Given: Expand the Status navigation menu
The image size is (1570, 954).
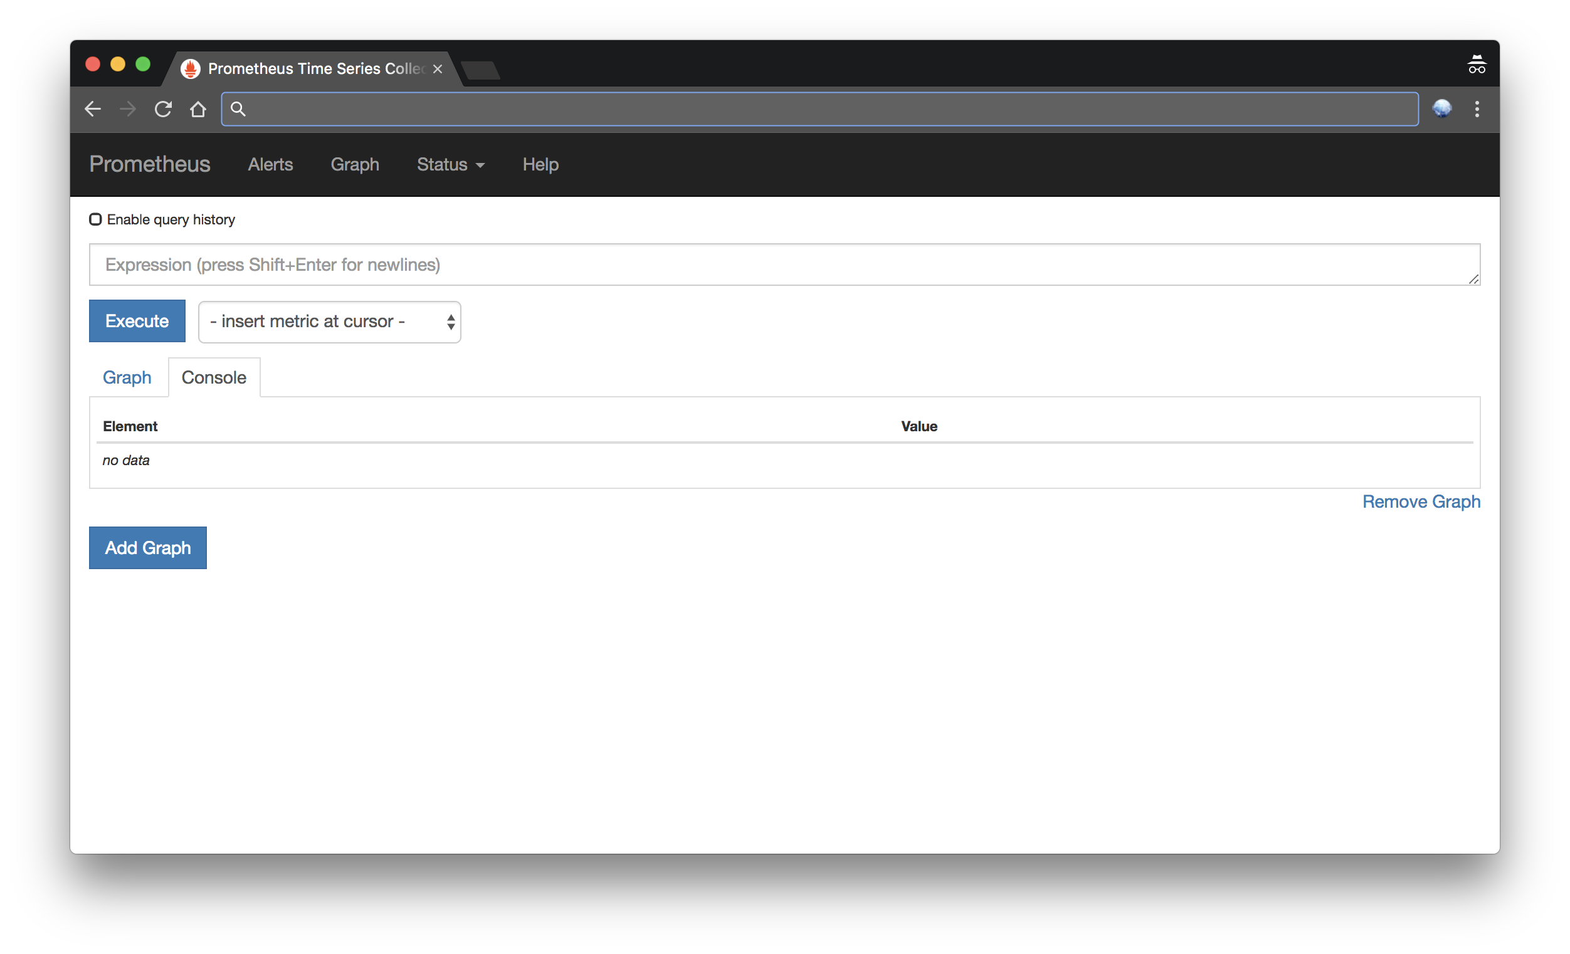Looking at the screenshot, I should click(x=450, y=164).
